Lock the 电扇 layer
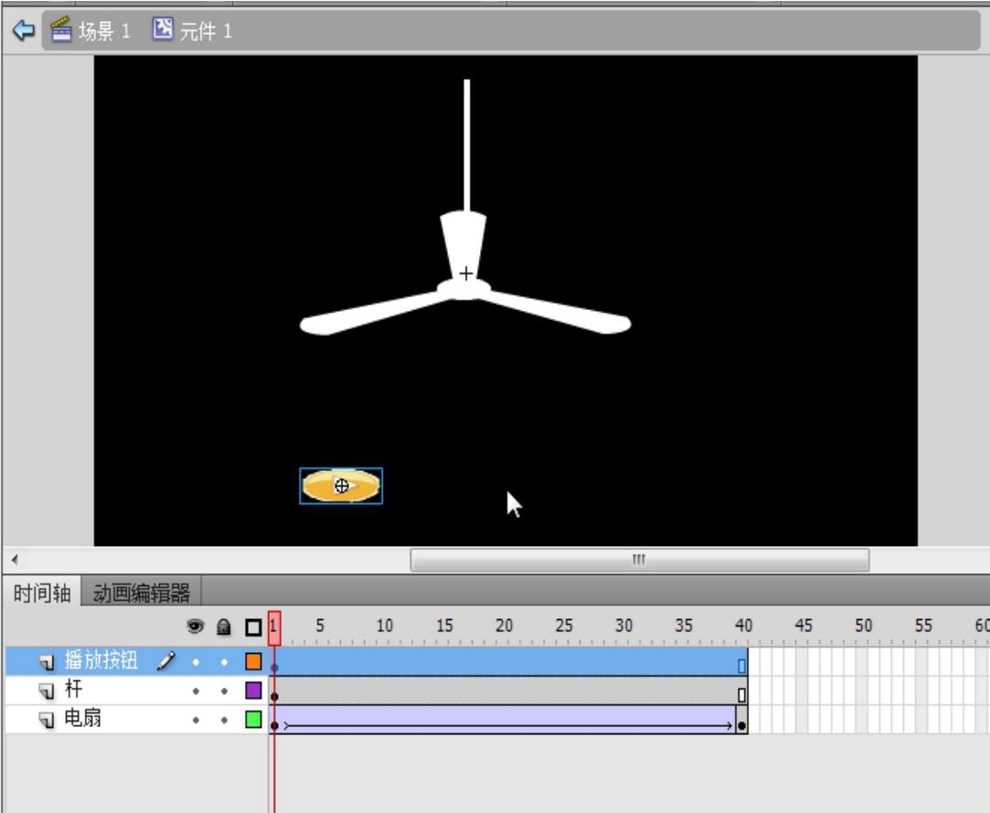This screenshot has width=990, height=813. click(223, 720)
